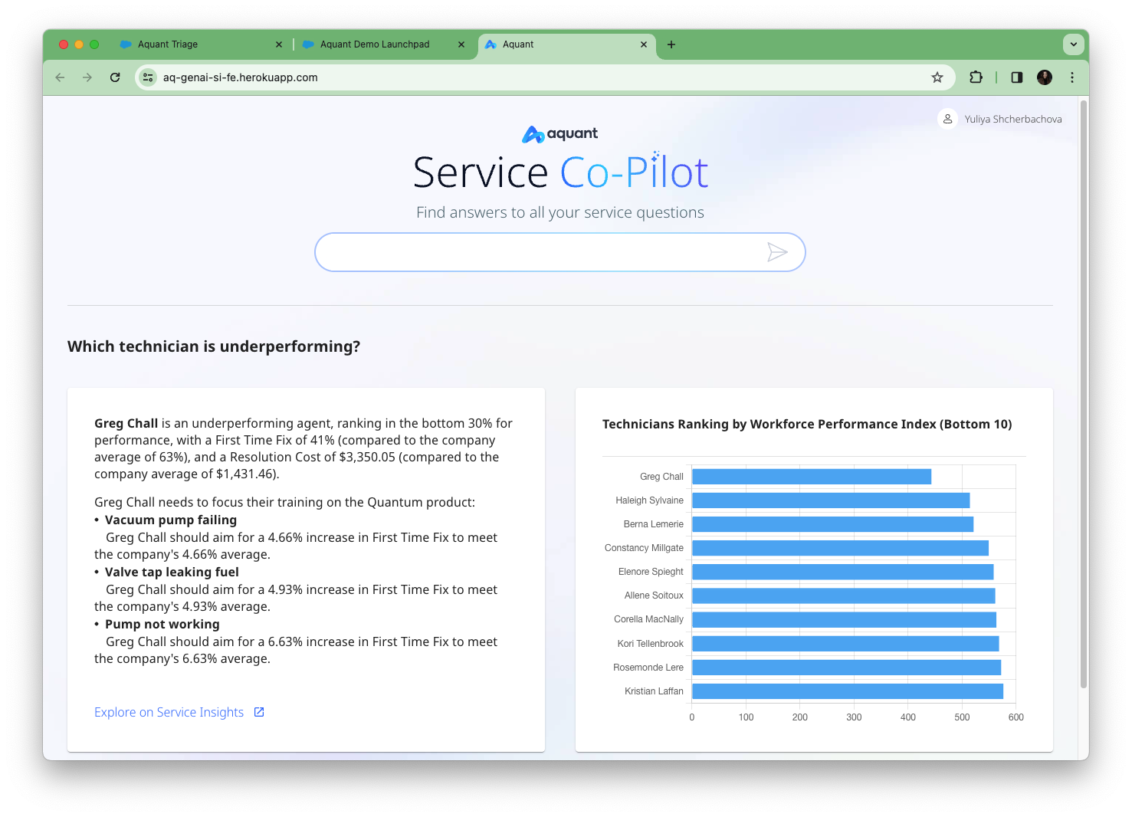Open a new browser tab

tap(671, 44)
